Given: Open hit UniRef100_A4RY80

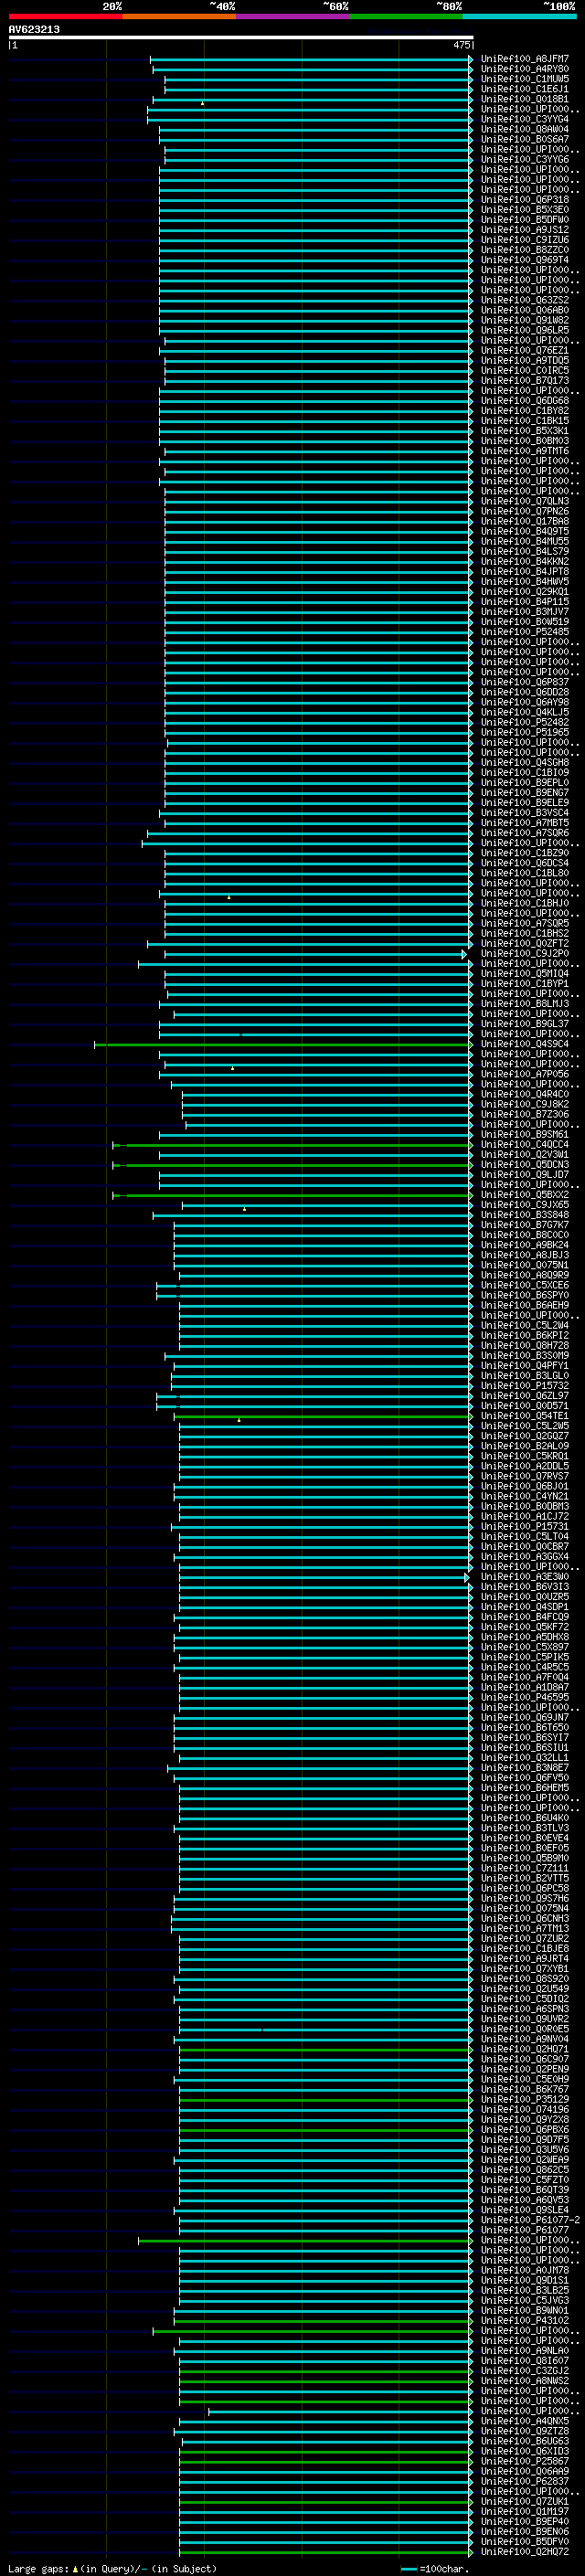Looking at the screenshot, I should click(525, 69).
